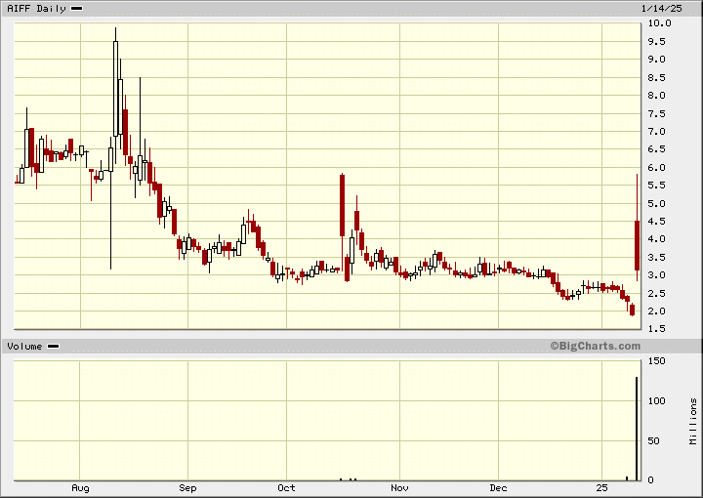Click the 5.0 price axis label

(656, 203)
